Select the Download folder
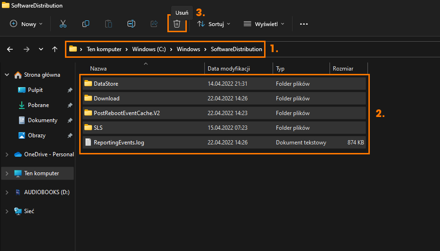This screenshot has height=251, width=440. [224, 99]
